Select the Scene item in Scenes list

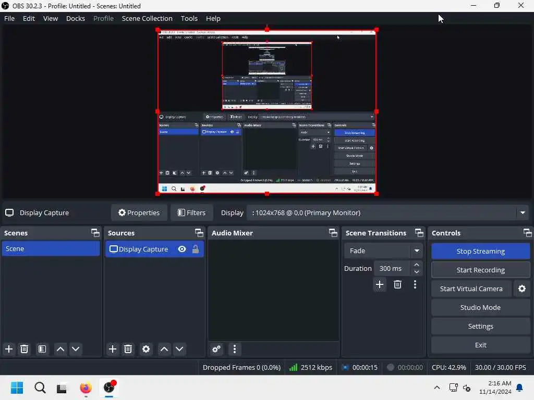pyautogui.click(x=51, y=248)
